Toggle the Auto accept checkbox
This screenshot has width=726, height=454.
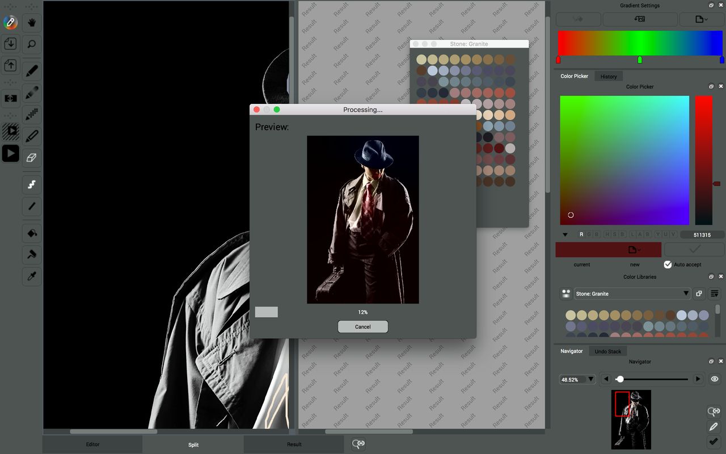668,264
